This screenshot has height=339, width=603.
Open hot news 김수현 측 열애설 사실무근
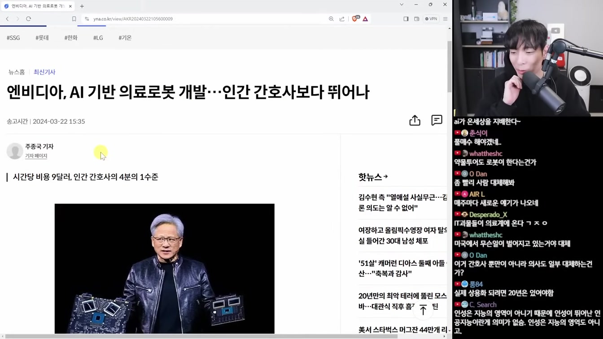coord(402,202)
